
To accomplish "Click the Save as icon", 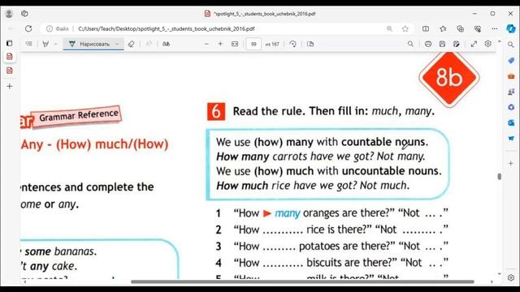I will click(457, 44).
